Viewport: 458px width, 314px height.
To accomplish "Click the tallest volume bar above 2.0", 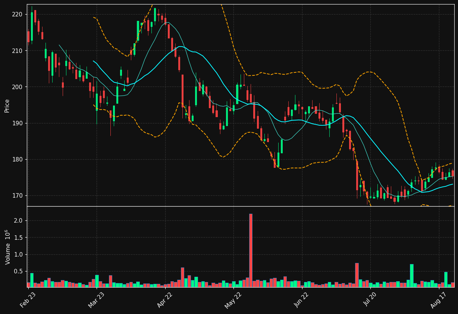I will tap(251, 250).
